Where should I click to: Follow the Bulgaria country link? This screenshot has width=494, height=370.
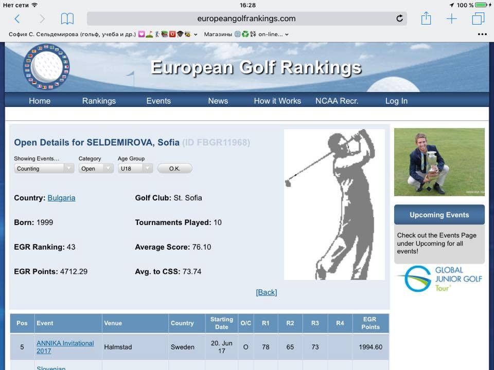[x=61, y=198]
